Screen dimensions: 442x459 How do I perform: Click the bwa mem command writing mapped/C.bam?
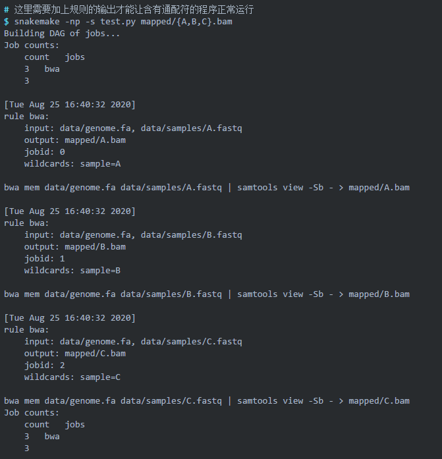(206, 401)
